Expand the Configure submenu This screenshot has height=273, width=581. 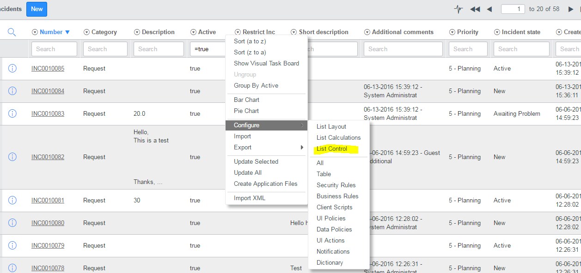(267, 125)
